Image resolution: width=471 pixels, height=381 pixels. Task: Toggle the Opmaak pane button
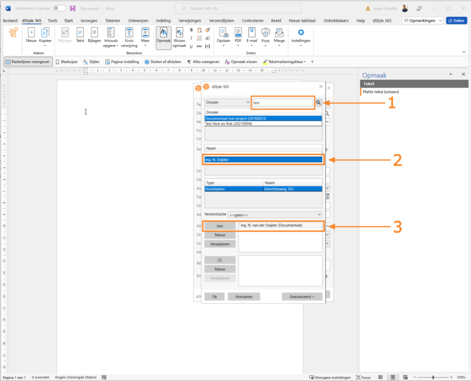point(163,37)
